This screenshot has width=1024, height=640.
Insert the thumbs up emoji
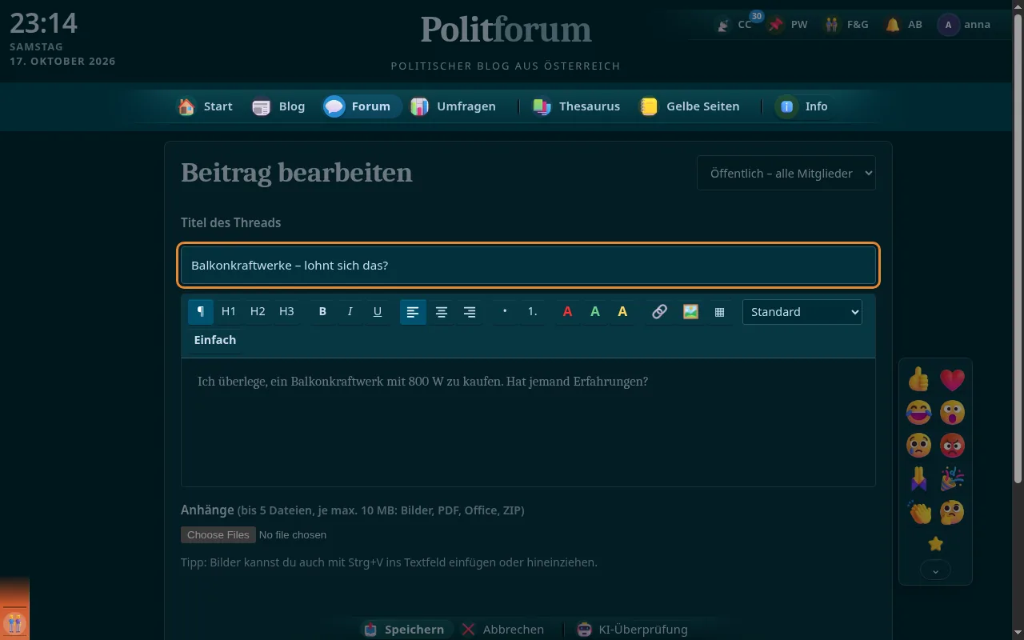pyautogui.click(x=919, y=379)
